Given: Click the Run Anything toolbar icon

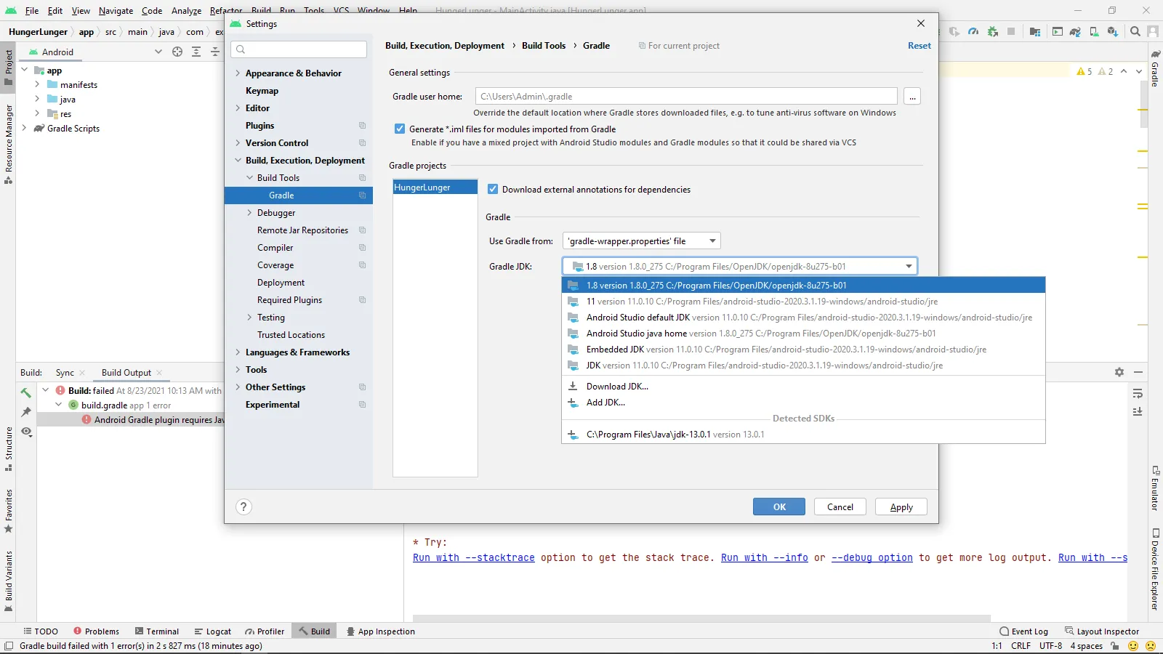Looking at the screenshot, I should click(1057, 32).
